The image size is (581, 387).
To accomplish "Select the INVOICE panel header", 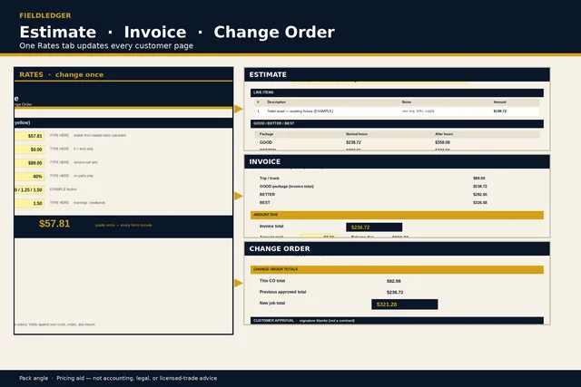I will [397, 161].
